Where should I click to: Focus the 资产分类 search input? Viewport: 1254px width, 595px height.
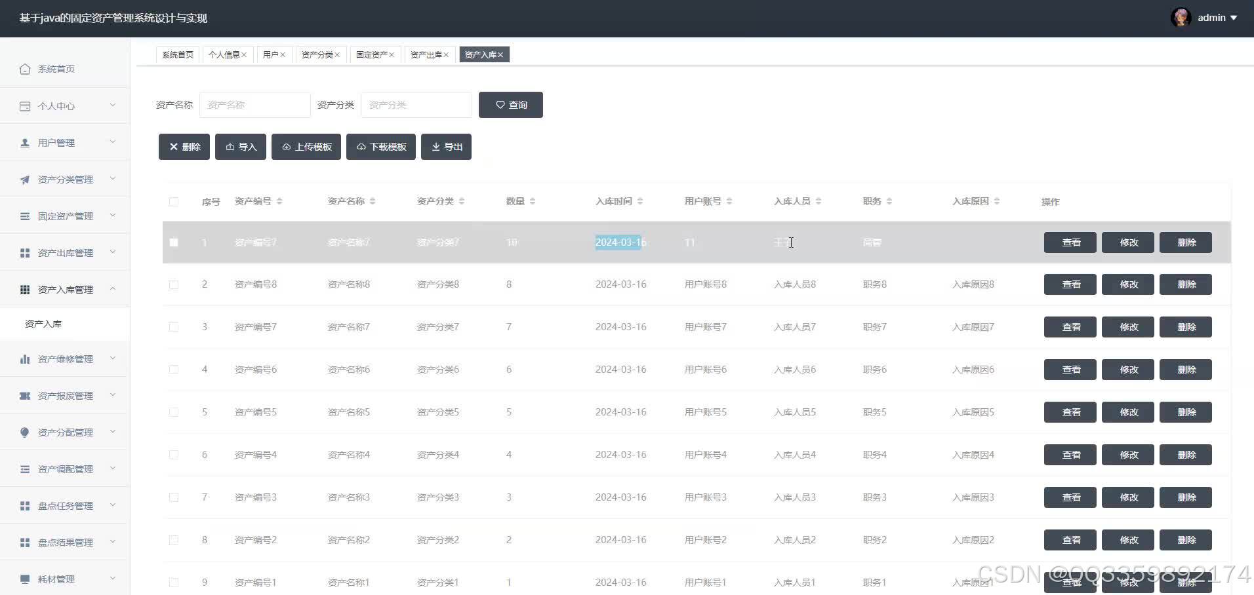click(416, 105)
